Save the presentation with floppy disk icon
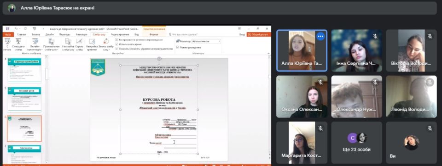 8,28
